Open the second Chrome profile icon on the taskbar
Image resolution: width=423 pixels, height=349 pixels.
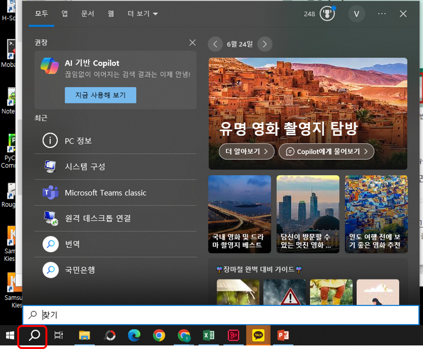184,335
